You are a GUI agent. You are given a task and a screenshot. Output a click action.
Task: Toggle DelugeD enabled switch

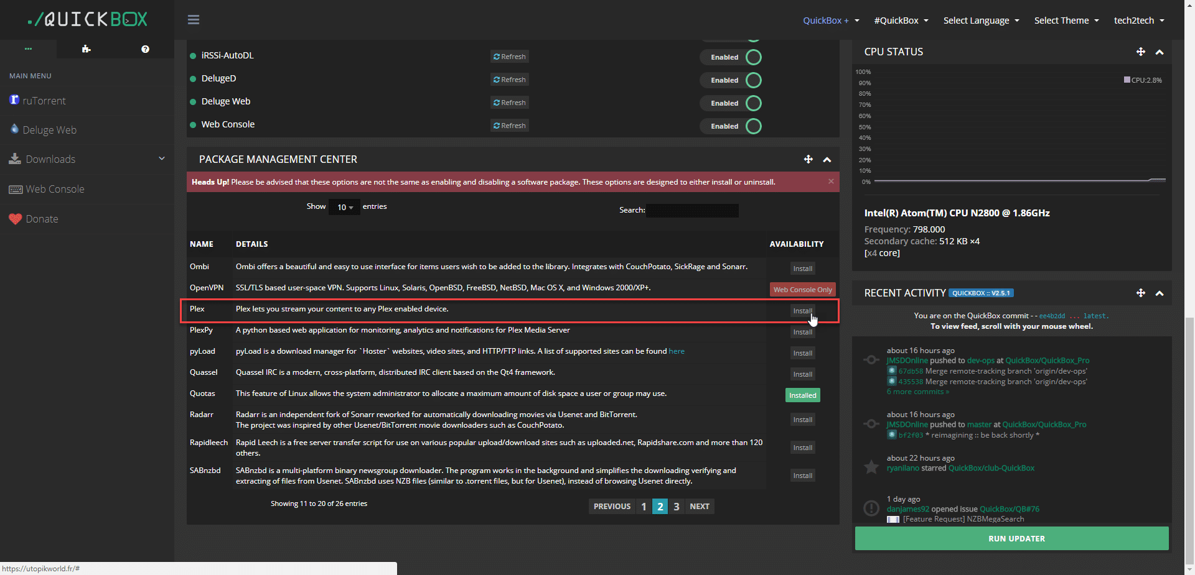[731, 80]
